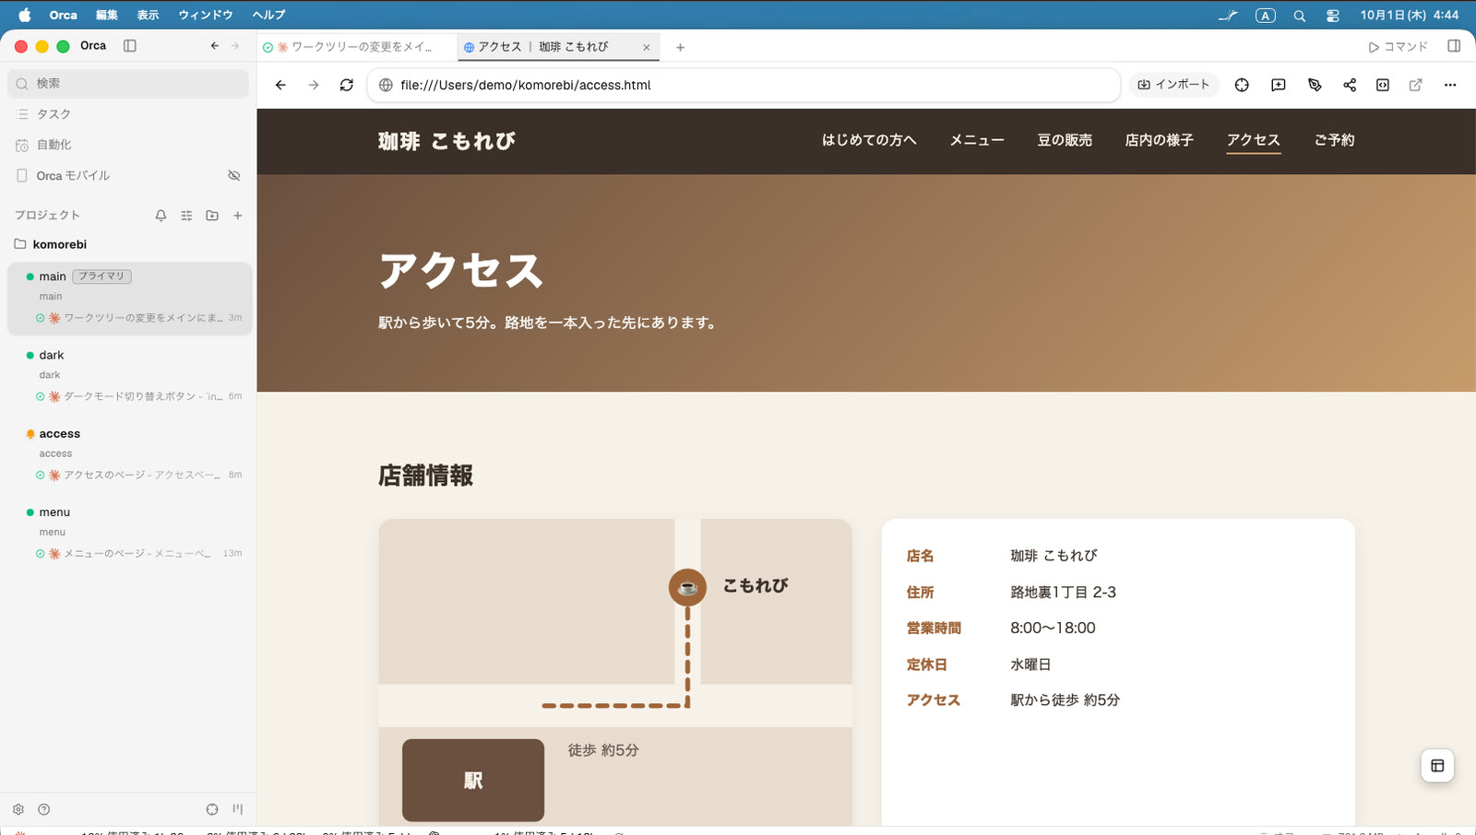1476x835 pixels.
Task: Open Control Center in menu bar
Action: 1333,16
